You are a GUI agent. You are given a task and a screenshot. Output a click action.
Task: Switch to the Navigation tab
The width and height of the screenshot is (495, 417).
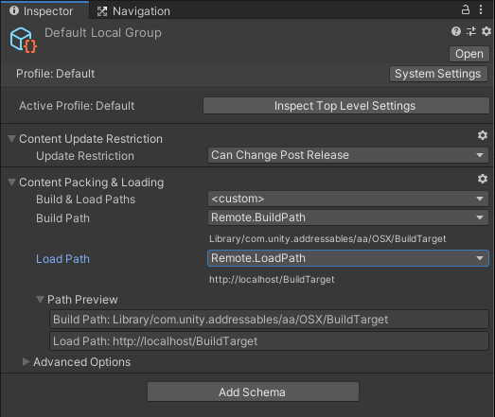point(133,11)
